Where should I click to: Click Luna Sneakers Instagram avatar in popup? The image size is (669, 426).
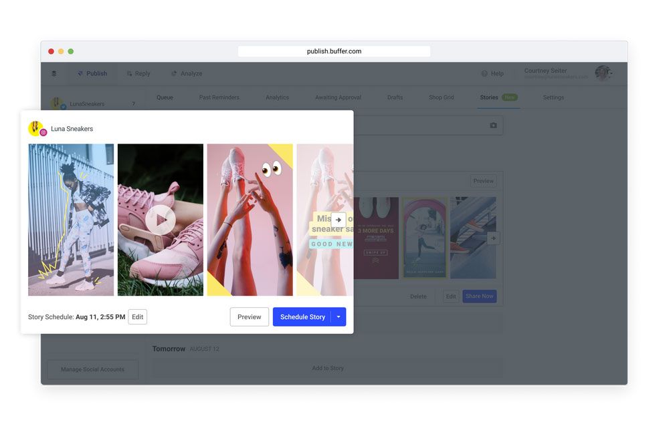click(x=37, y=129)
